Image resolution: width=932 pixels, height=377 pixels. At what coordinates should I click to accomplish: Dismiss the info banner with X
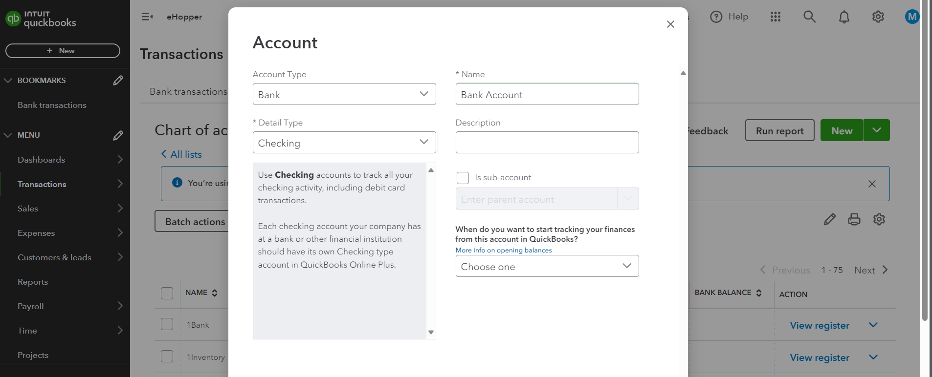(872, 184)
